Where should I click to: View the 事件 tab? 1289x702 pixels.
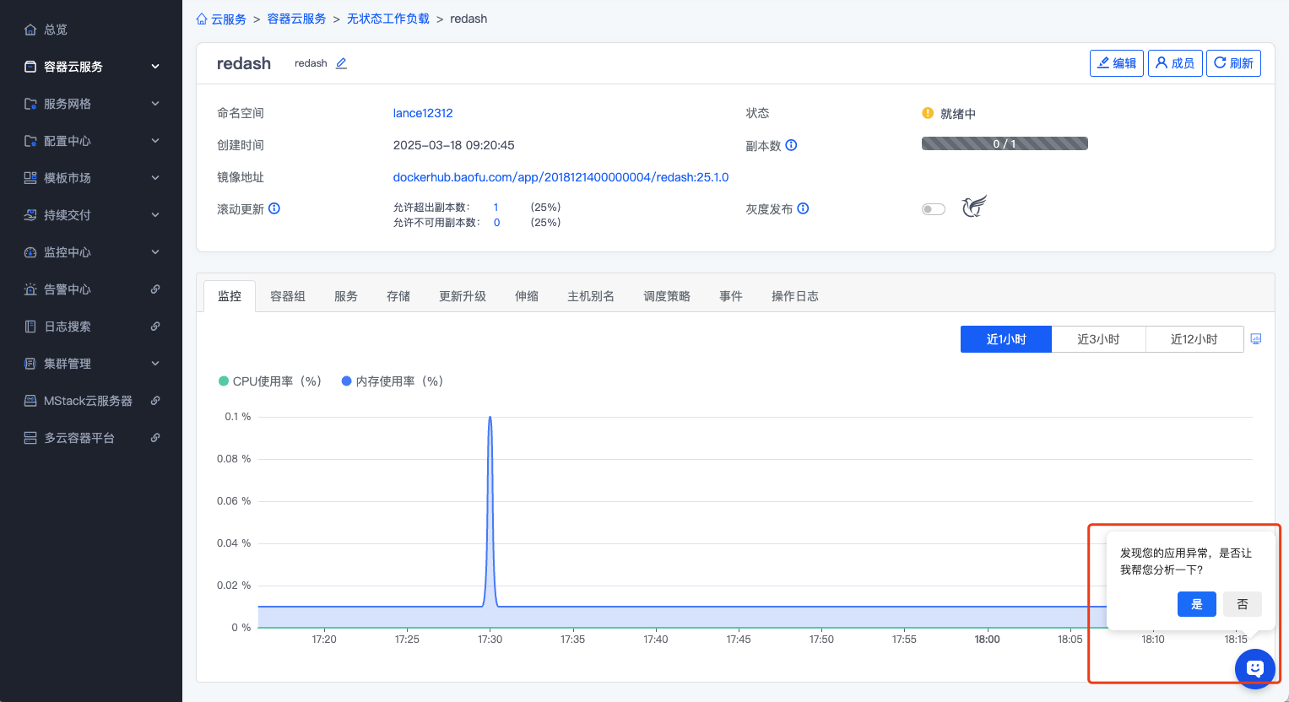coord(731,296)
